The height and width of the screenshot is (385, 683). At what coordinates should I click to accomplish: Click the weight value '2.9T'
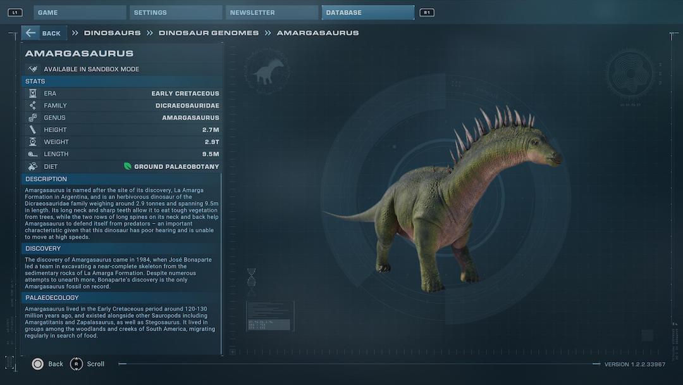pos(212,142)
